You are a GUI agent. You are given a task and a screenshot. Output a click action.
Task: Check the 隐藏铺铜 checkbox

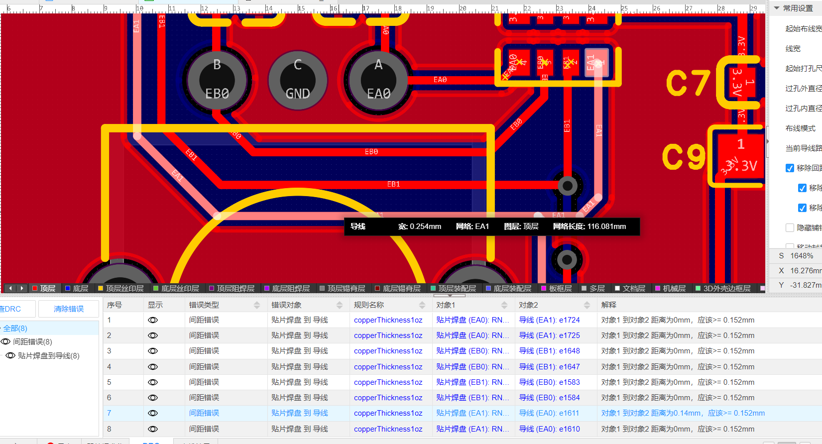click(x=790, y=227)
